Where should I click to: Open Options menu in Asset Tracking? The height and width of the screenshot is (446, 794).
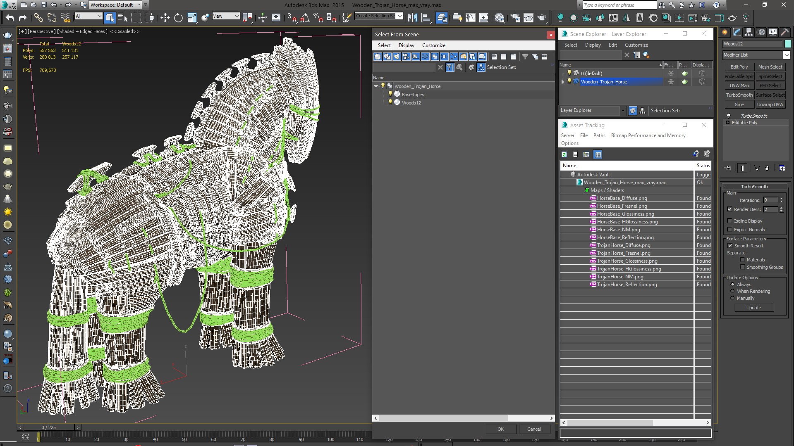(569, 143)
